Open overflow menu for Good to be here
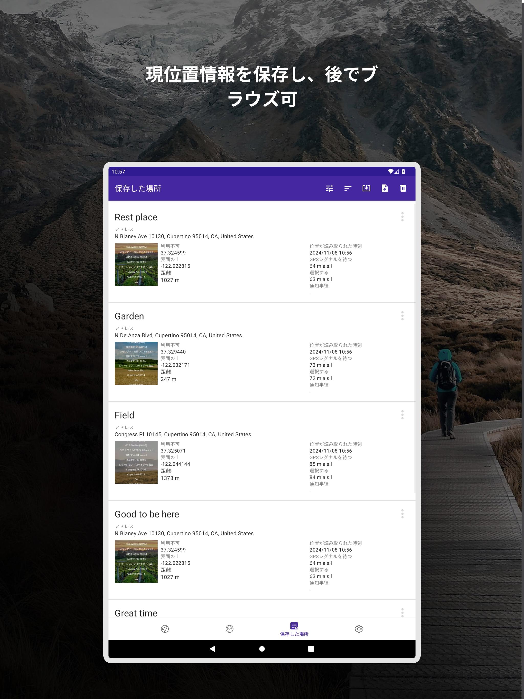 [402, 514]
